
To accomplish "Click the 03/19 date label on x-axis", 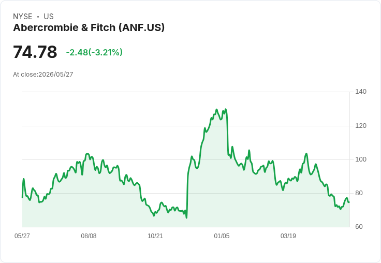I will (x=288, y=236).
